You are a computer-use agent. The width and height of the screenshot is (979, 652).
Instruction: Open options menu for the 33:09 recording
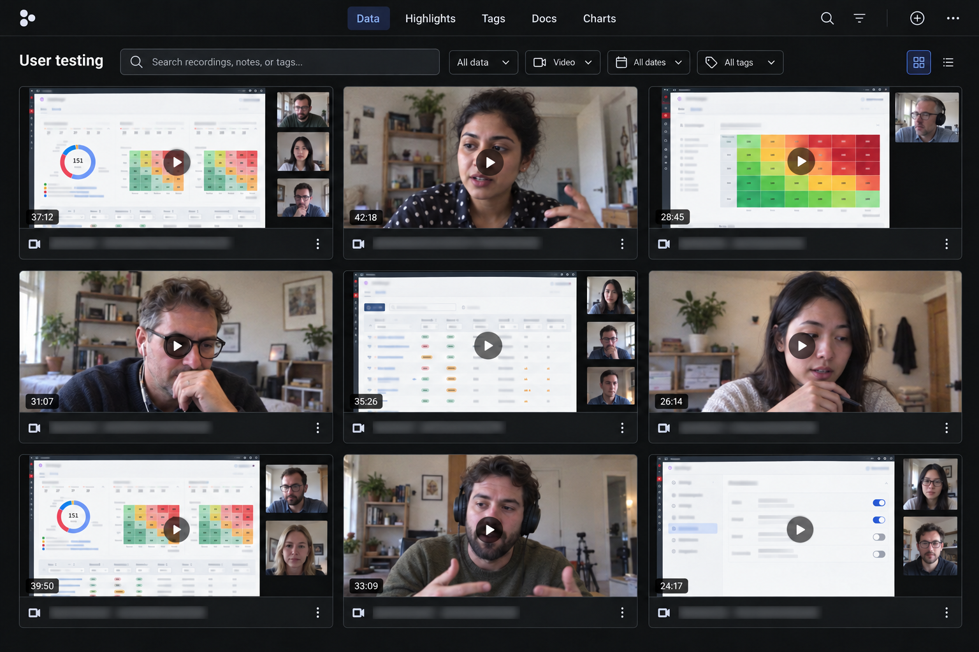[x=622, y=613]
